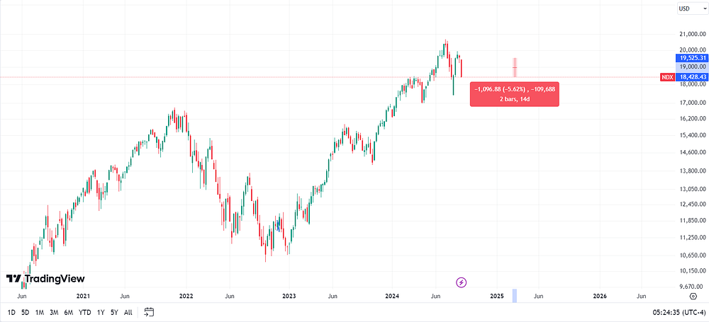Set chart range to 1Y
709x322 pixels.
tap(101, 312)
